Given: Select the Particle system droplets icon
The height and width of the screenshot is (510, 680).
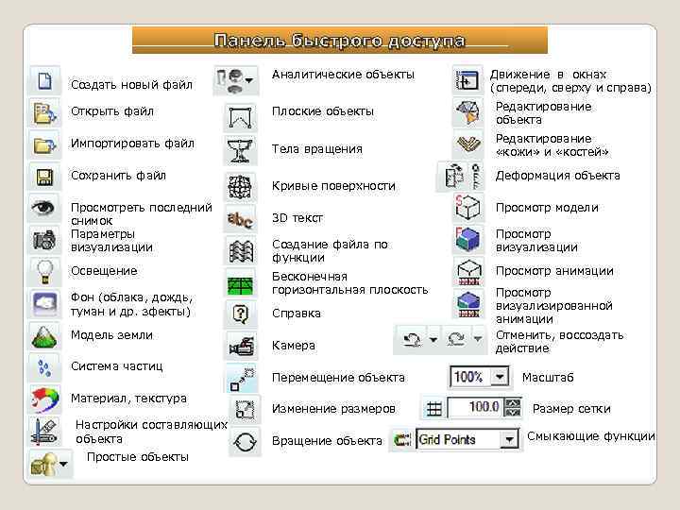Looking at the screenshot, I should [x=44, y=367].
